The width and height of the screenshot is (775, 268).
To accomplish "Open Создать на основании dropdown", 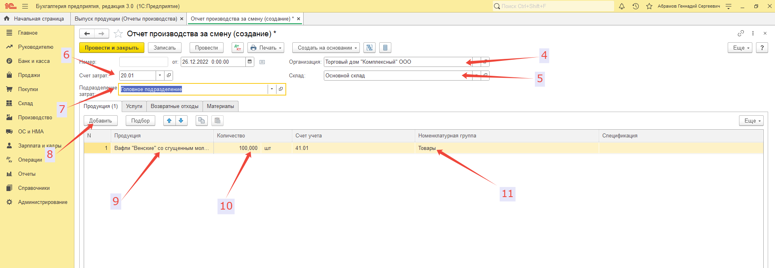I will tap(326, 48).
